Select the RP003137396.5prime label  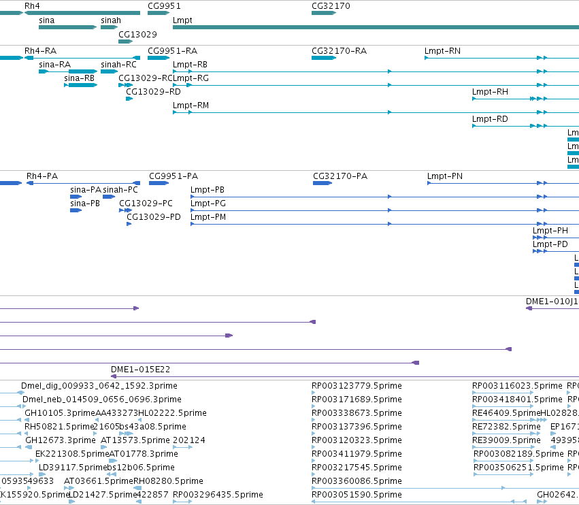click(357, 427)
